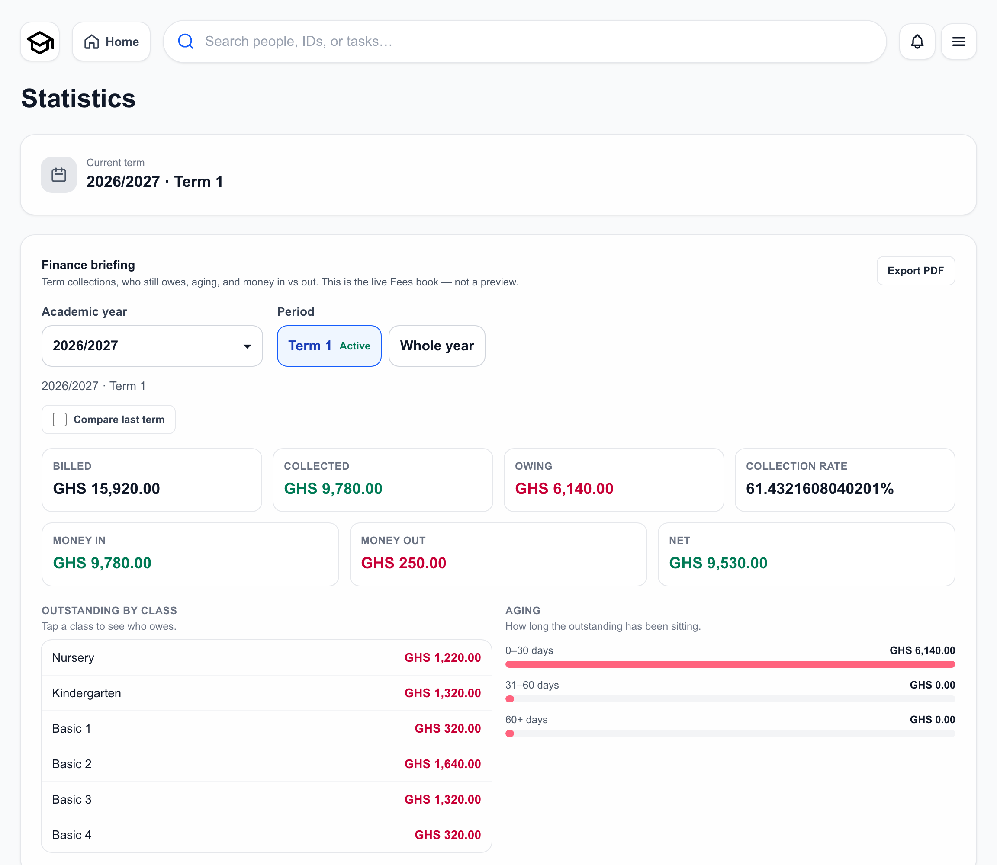The width and height of the screenshot is (997, 865).
Task: Open the Basic 2 outstanding row
Action: 267,764
